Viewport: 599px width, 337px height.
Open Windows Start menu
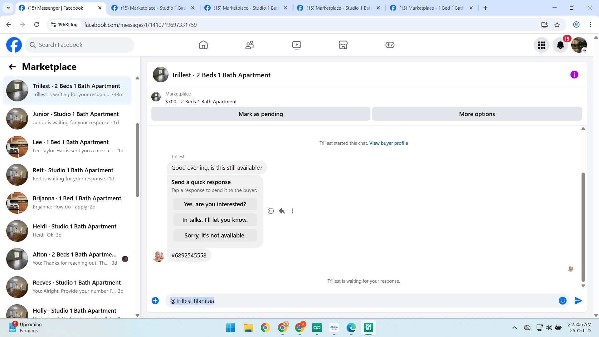pyautogui.click(x=231, y=328)
